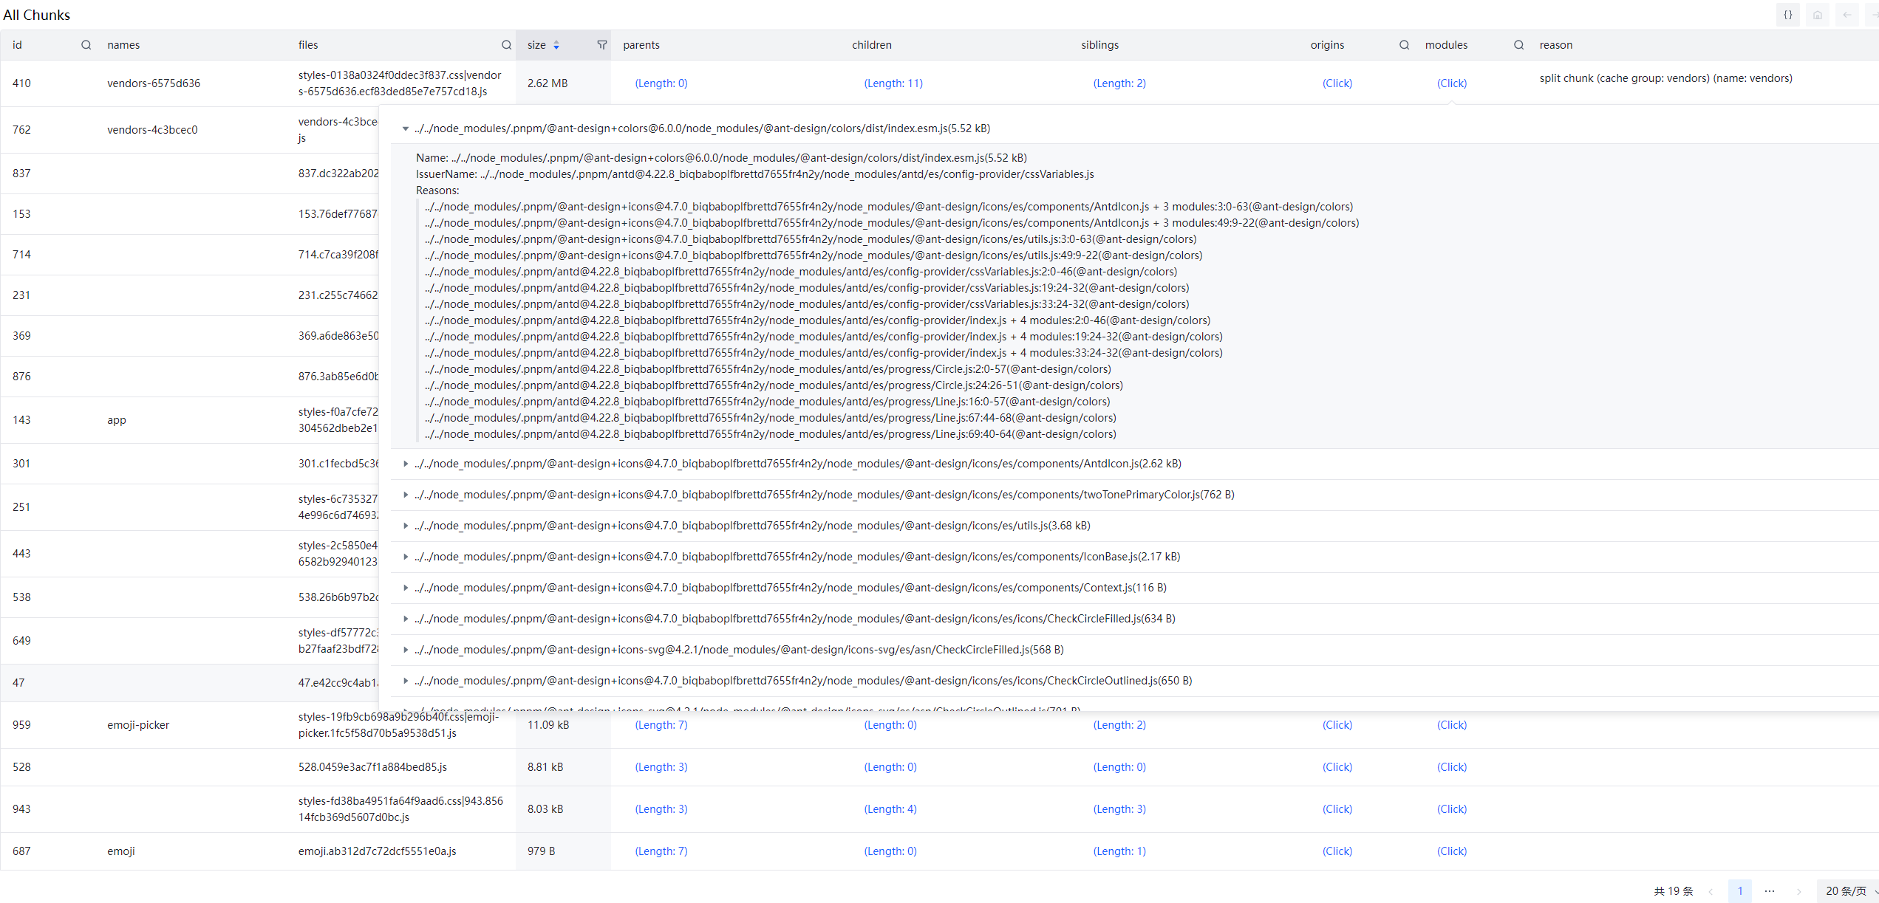Select page 1 in pagination
The height and width of the screenshot is (903, 1879).
(1740, 890)
